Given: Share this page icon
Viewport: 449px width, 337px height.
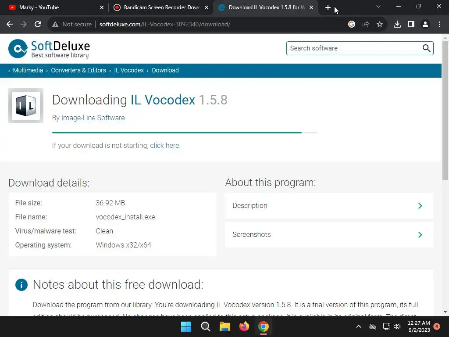Looking at the screenshot, I should (366, 25).
